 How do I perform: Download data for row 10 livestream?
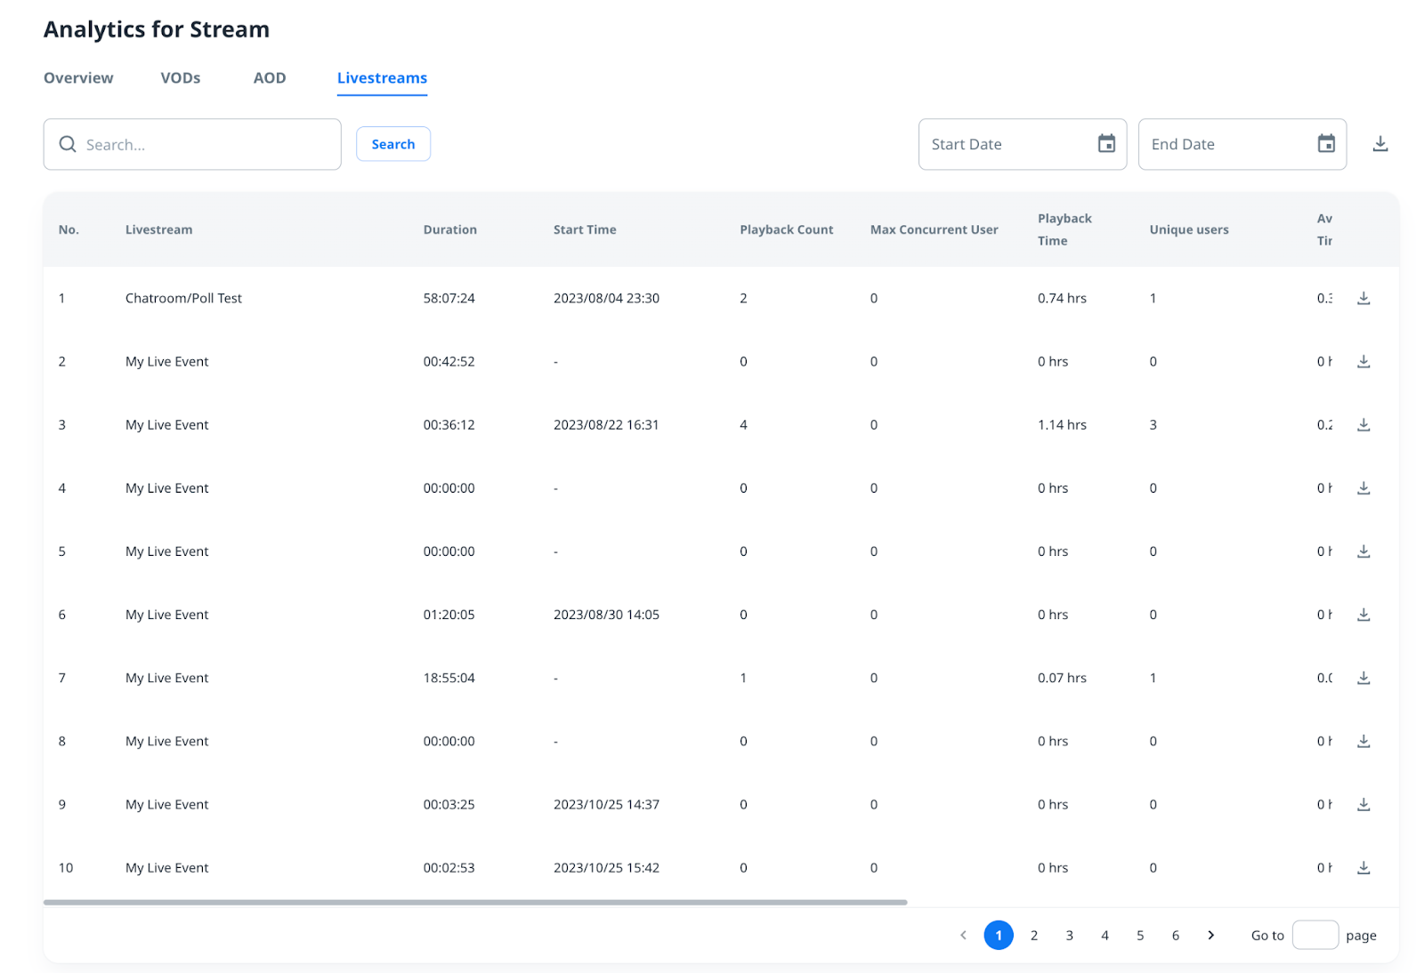click(x=1363, y=868)
